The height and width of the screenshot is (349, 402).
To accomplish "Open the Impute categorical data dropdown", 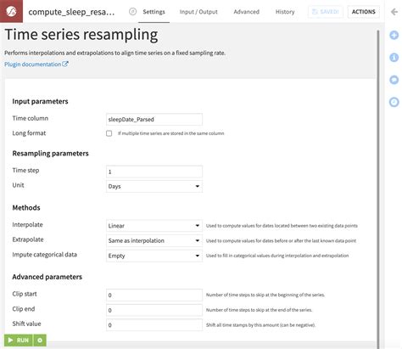I will [154, 256].
